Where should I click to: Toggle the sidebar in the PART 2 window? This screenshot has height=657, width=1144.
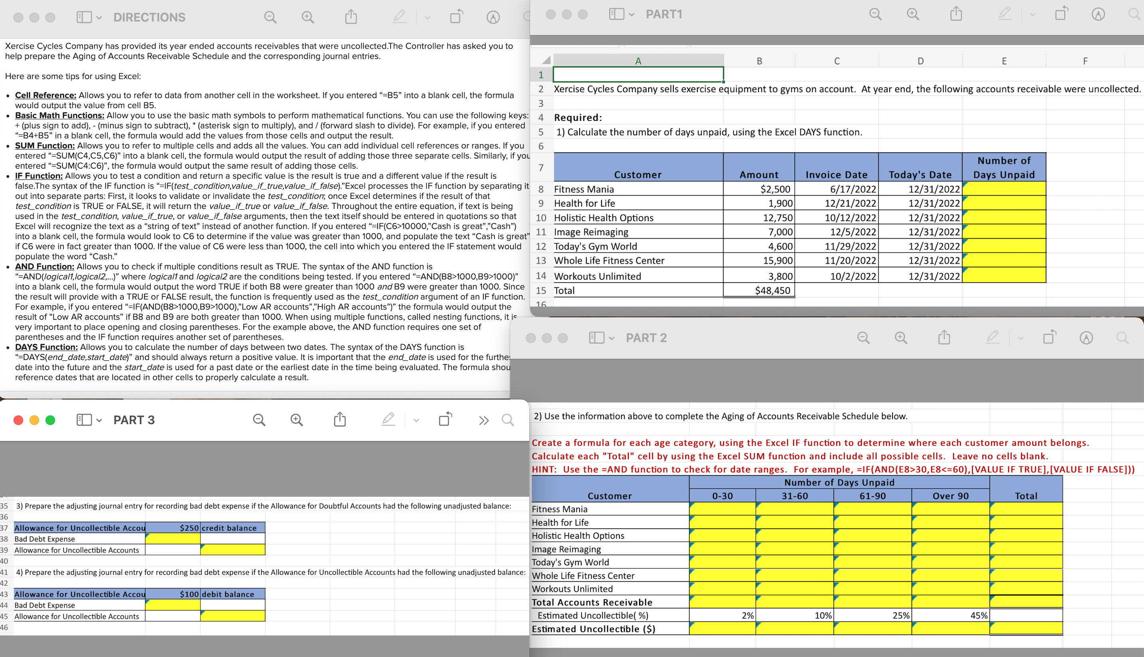tap(597, 338)
